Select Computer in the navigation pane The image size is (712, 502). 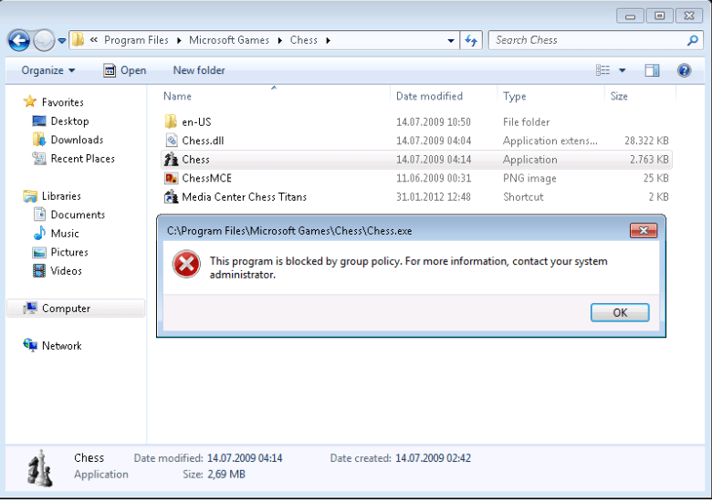pos(66,309)
